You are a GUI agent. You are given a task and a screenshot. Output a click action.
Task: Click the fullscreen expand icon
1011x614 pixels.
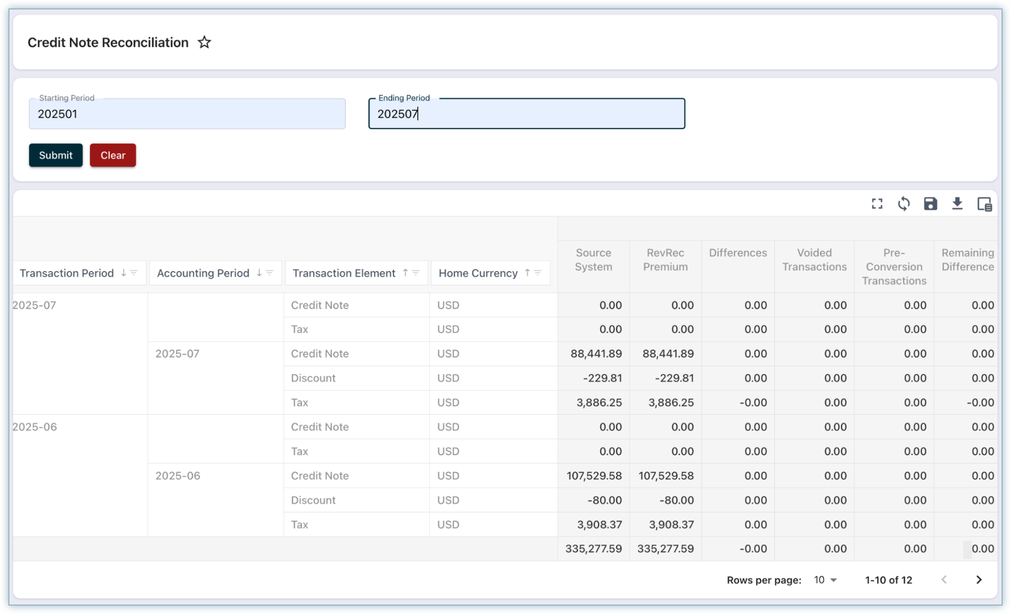point(877,204)
